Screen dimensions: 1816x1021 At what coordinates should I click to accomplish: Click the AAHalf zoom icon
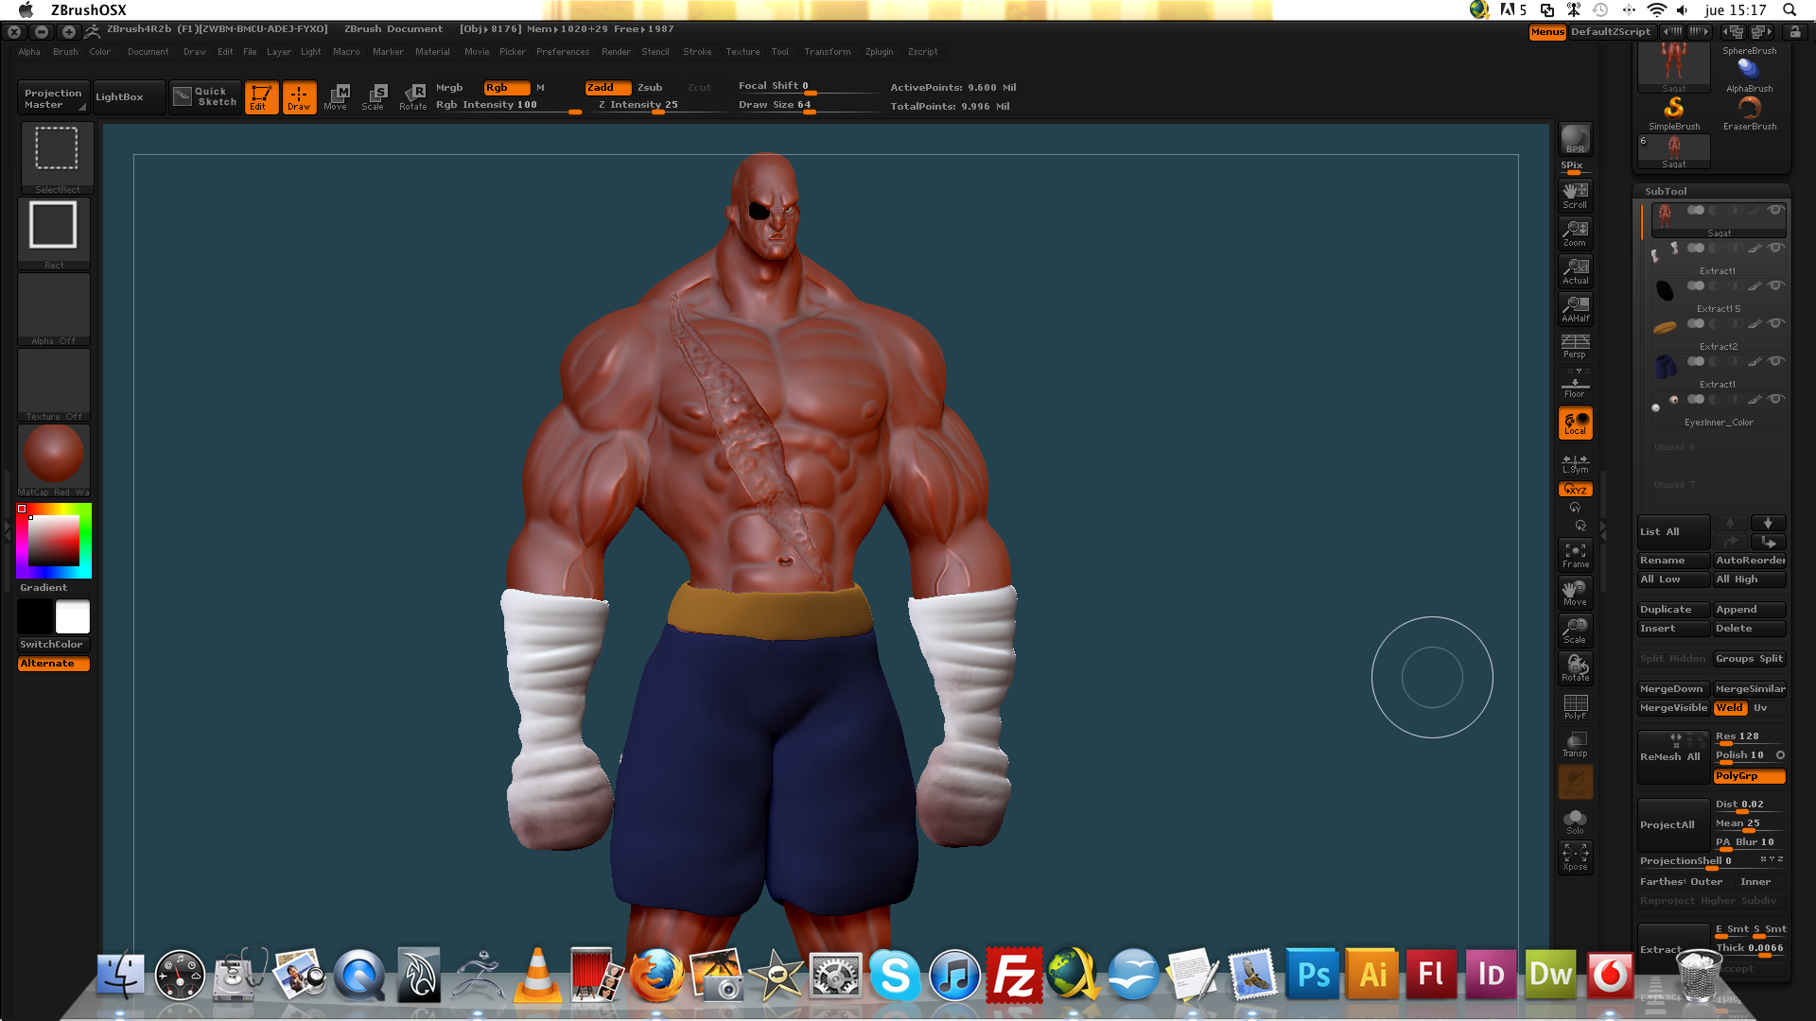tap(1575, 309)
